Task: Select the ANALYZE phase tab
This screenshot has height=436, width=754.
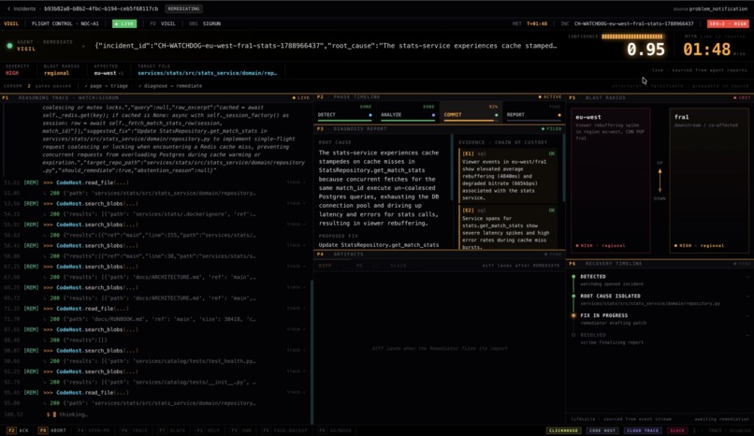Action: click(x=408, y=114)
